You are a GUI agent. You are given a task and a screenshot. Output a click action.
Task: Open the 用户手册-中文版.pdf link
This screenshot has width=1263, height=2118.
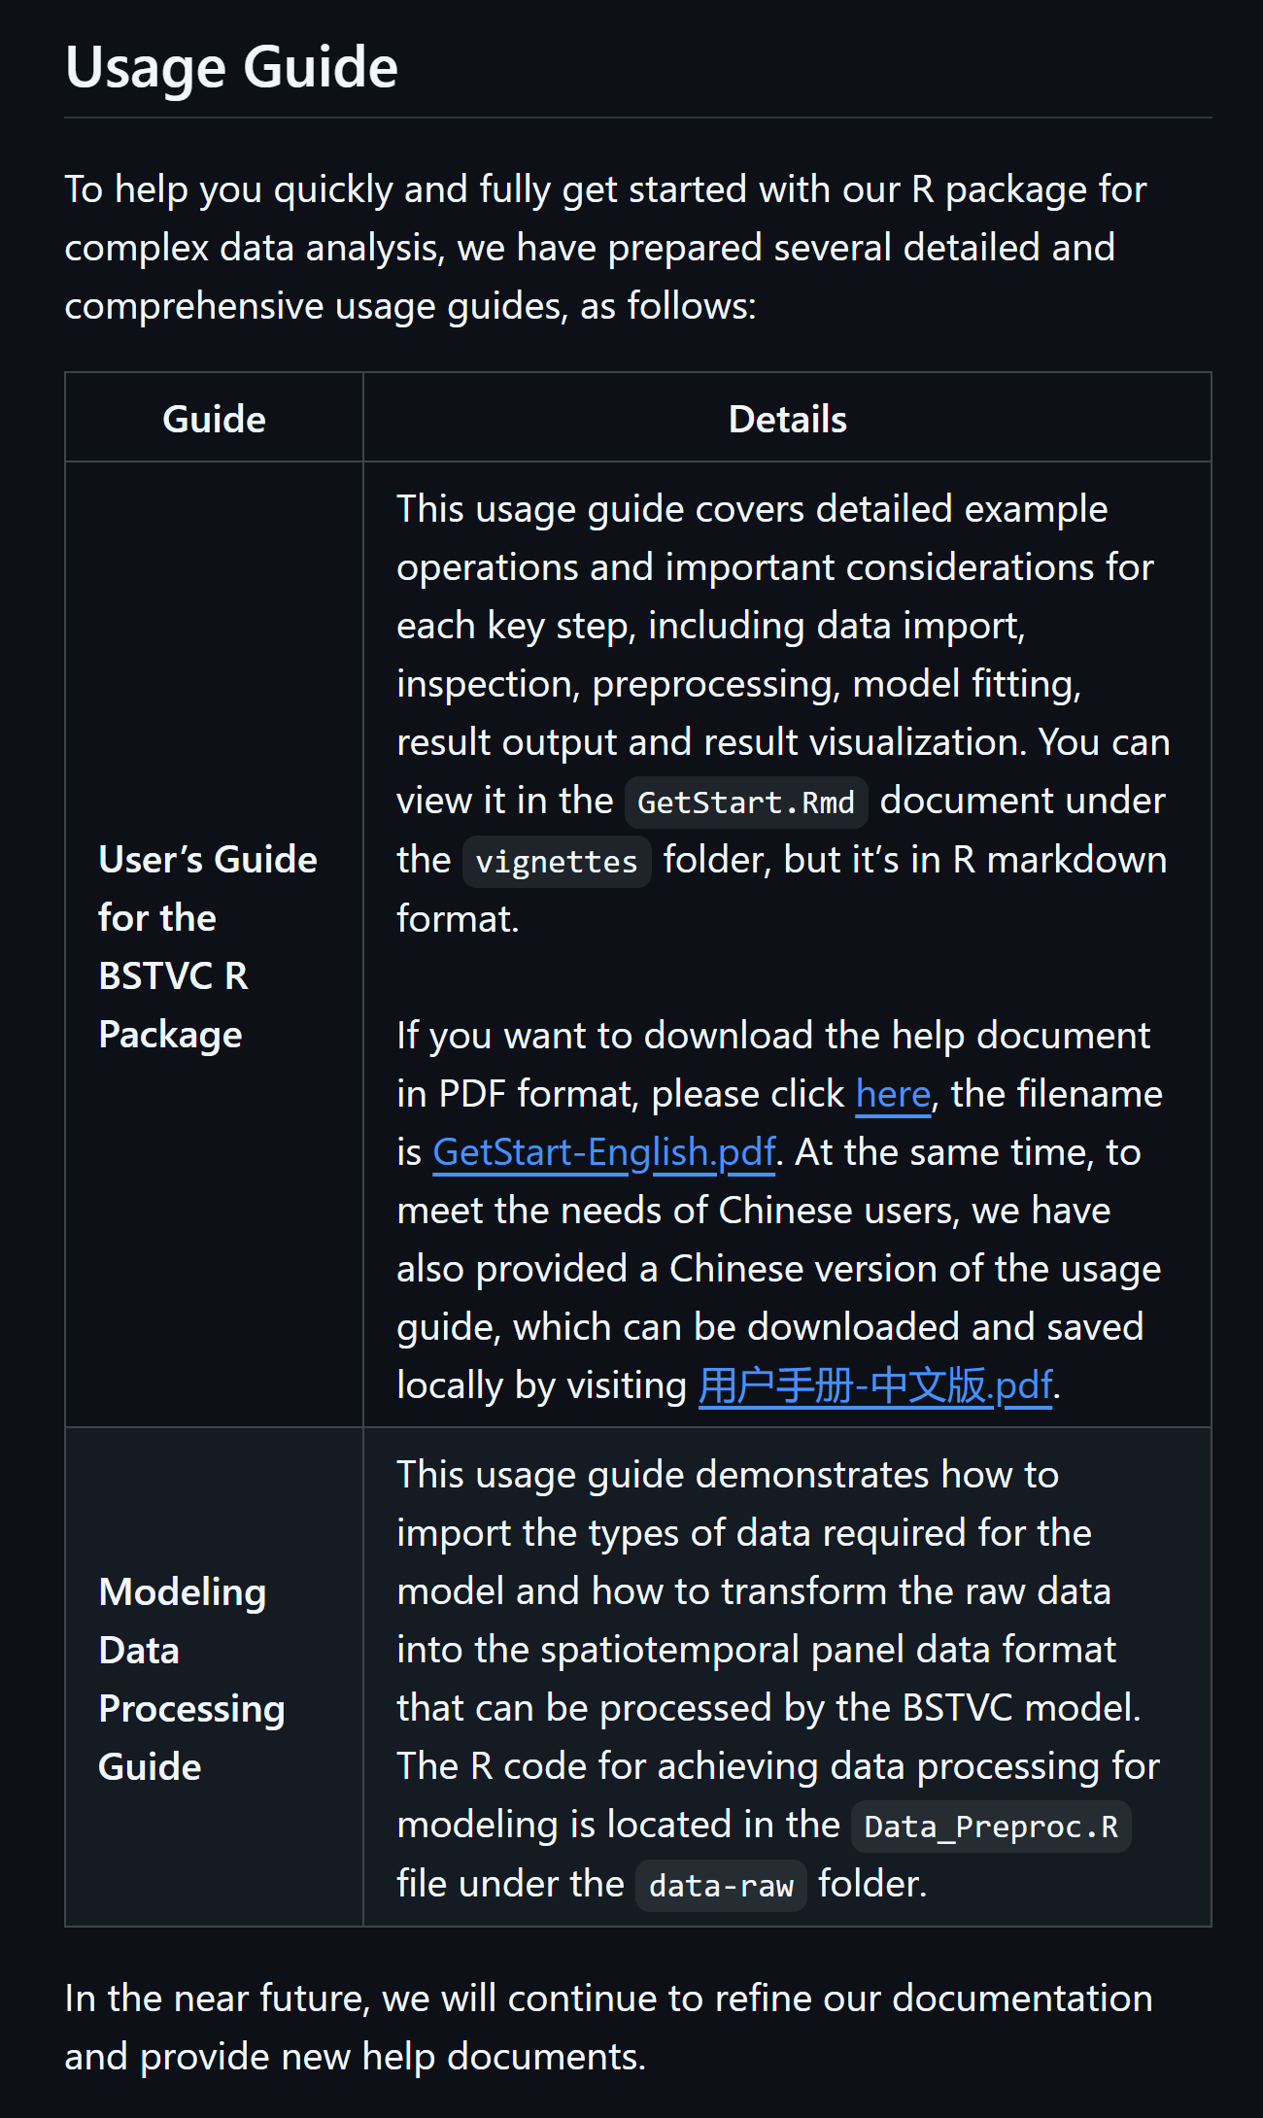pos(874,1385)
